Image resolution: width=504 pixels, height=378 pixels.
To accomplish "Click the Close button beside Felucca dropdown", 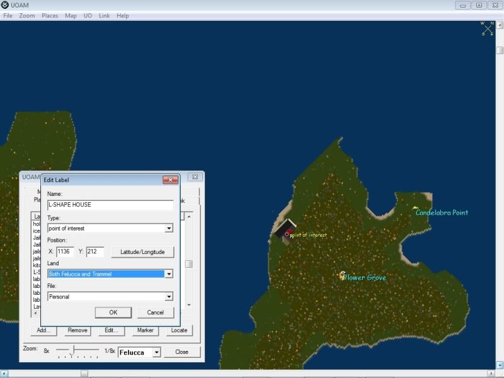I will pyautogui.click(x=182, y=352).
